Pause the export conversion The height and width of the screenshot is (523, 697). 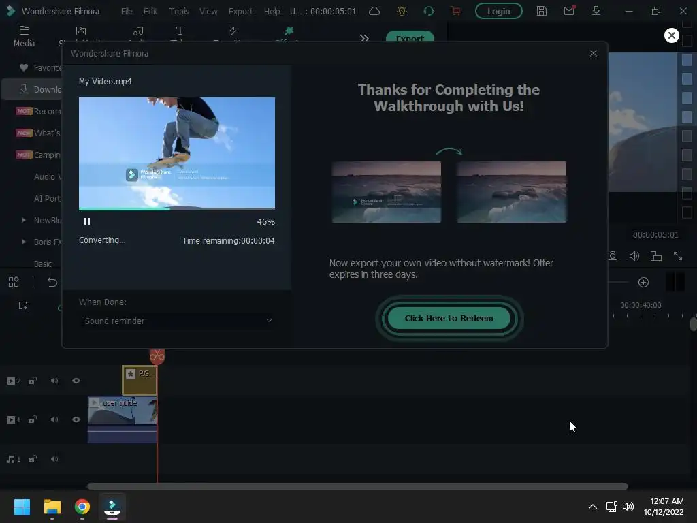(x=87, y=221)
